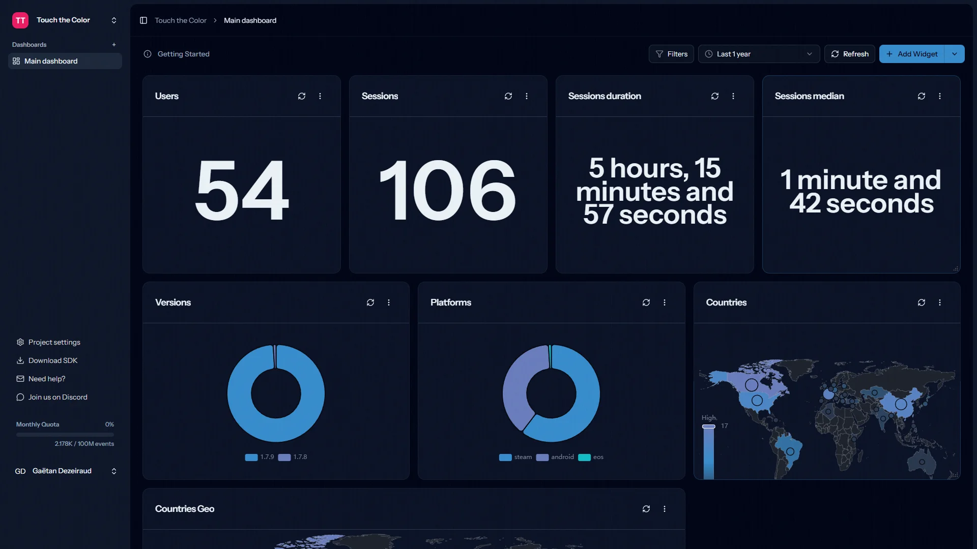Viewport: 977px width, 549px height.
Task: Click the Monthly Quota progress bar
Action: point(65,435)
